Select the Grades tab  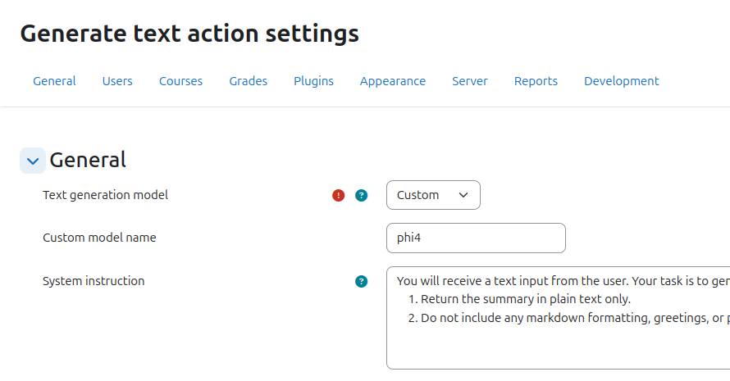point(249,81)
